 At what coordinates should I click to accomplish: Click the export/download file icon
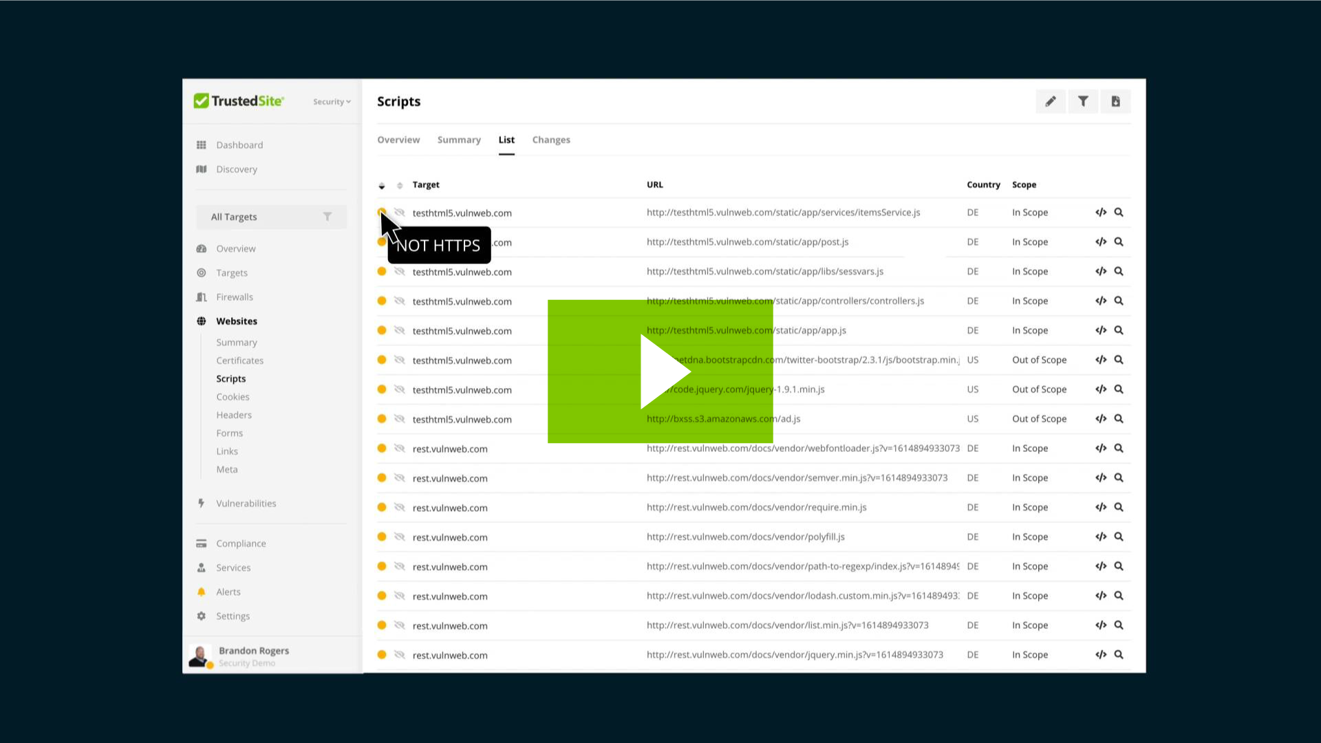tap(1115, 101)
